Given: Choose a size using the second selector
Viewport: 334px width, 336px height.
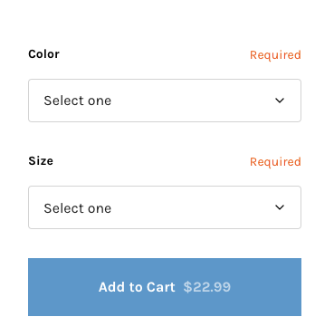Looking at the screenshot, I should (165, 207).
